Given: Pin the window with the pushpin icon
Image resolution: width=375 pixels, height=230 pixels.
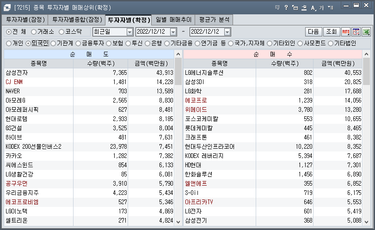Looking at the screenshot, I should [x=304, y=8].
